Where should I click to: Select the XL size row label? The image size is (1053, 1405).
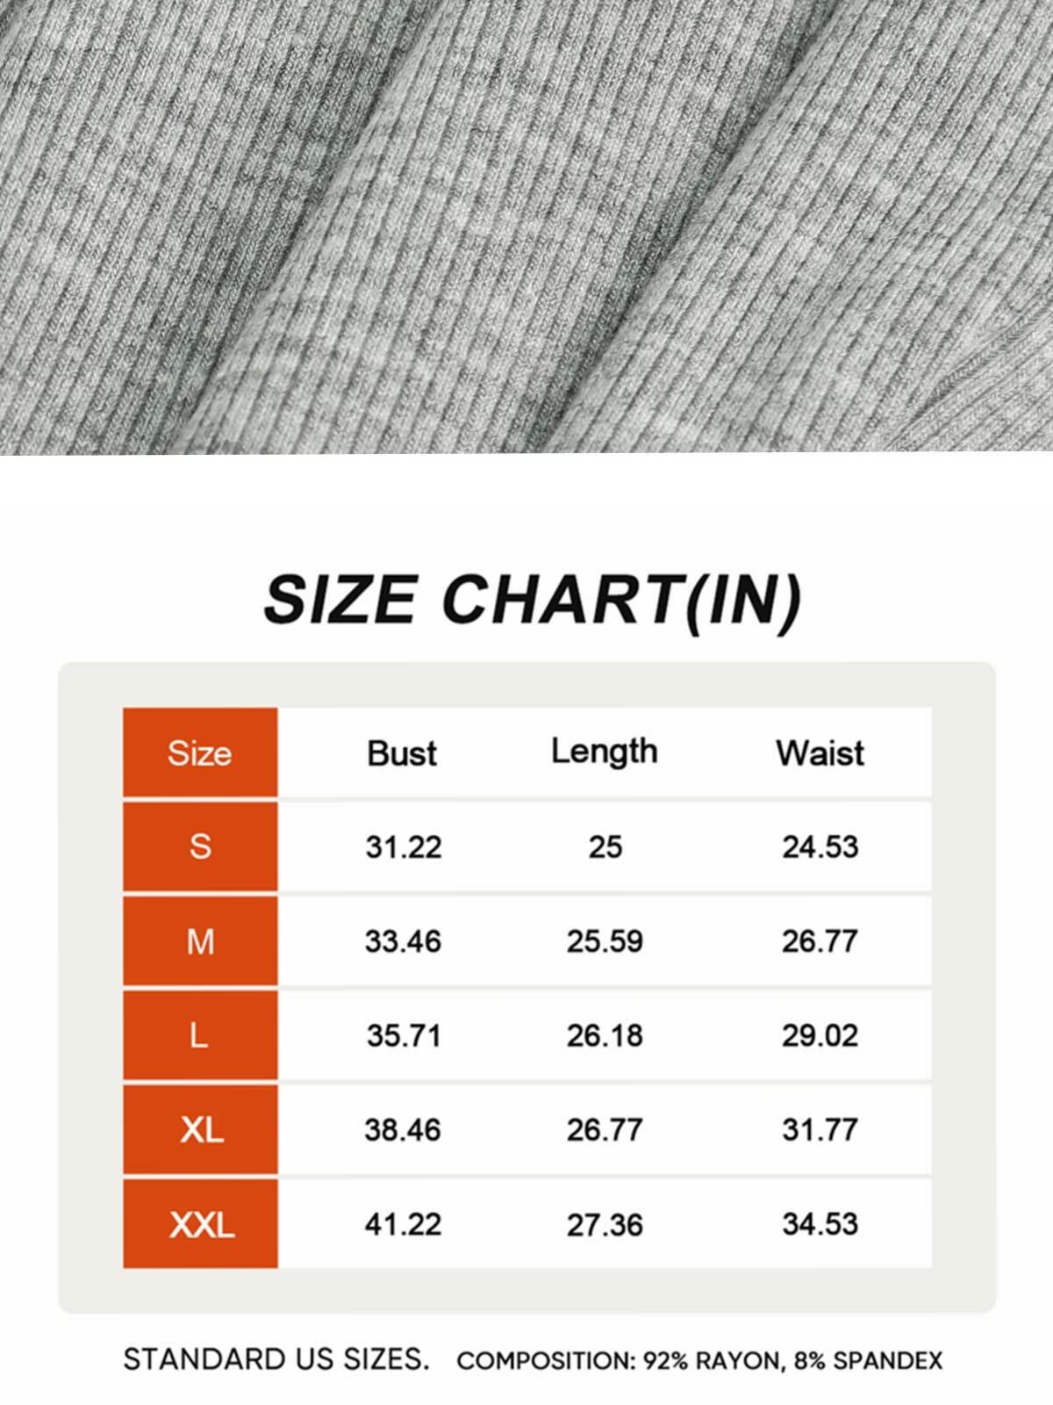click(x=200, y=1129)
